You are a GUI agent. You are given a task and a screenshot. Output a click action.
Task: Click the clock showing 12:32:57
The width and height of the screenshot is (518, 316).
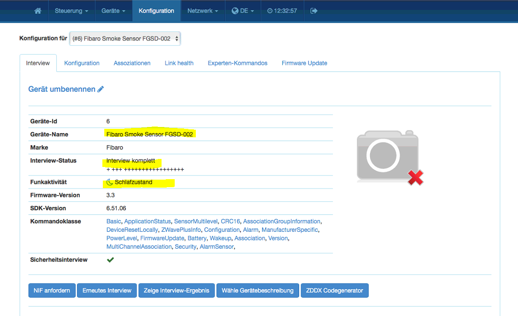click(282, 11)
